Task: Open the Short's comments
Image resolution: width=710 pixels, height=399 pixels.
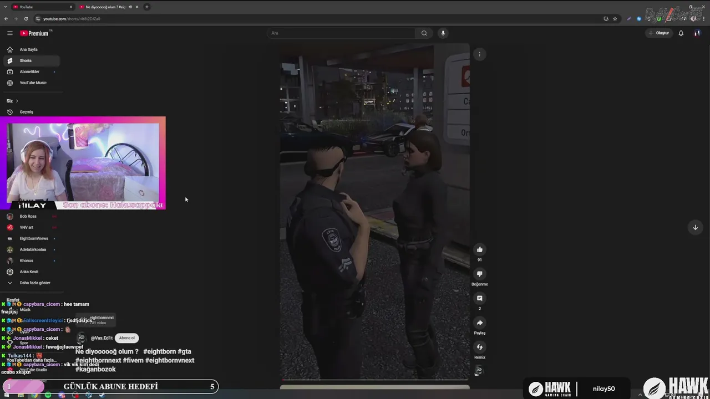Action: 480,298
